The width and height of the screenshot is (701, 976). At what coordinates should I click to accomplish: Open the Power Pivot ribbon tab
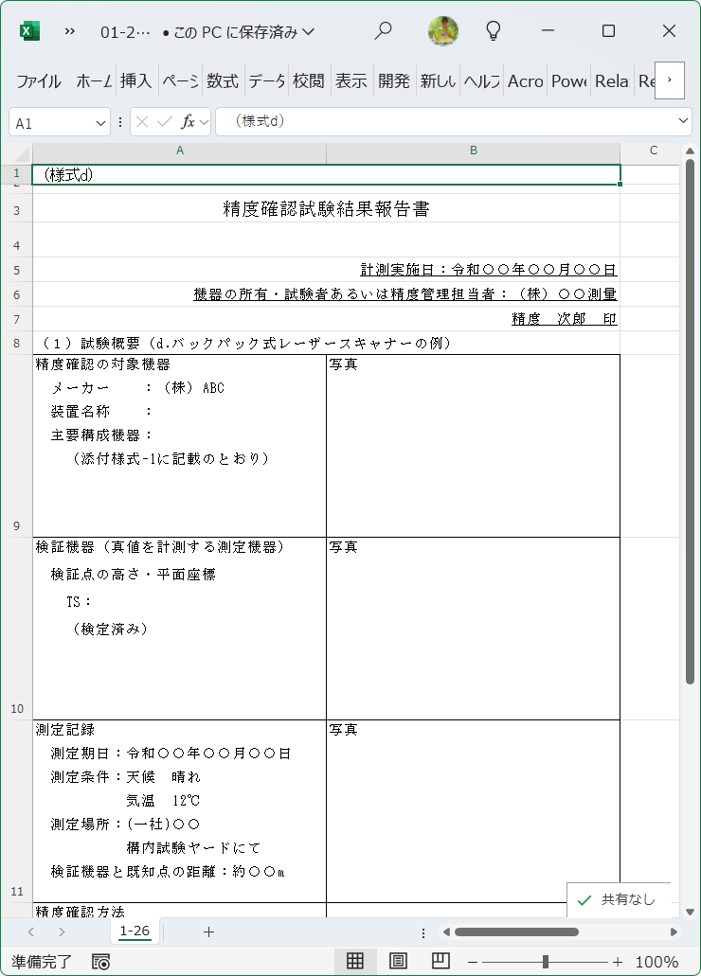point(569,81)
